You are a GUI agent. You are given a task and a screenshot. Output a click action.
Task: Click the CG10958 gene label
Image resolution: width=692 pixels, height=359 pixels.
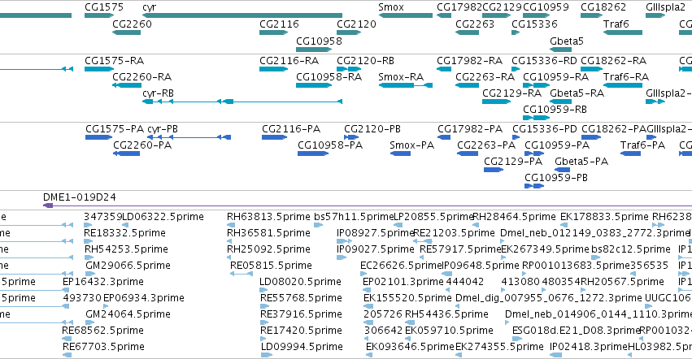coord(319,41)
